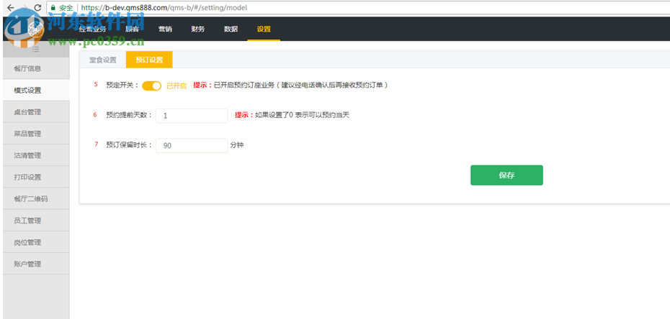Click the 预约提前天数 label text

click(129, 115)
